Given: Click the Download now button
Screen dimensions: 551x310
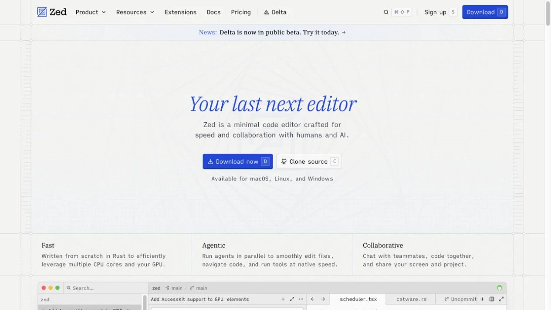Looking at the screenshot, I should [x=238, y=162].
